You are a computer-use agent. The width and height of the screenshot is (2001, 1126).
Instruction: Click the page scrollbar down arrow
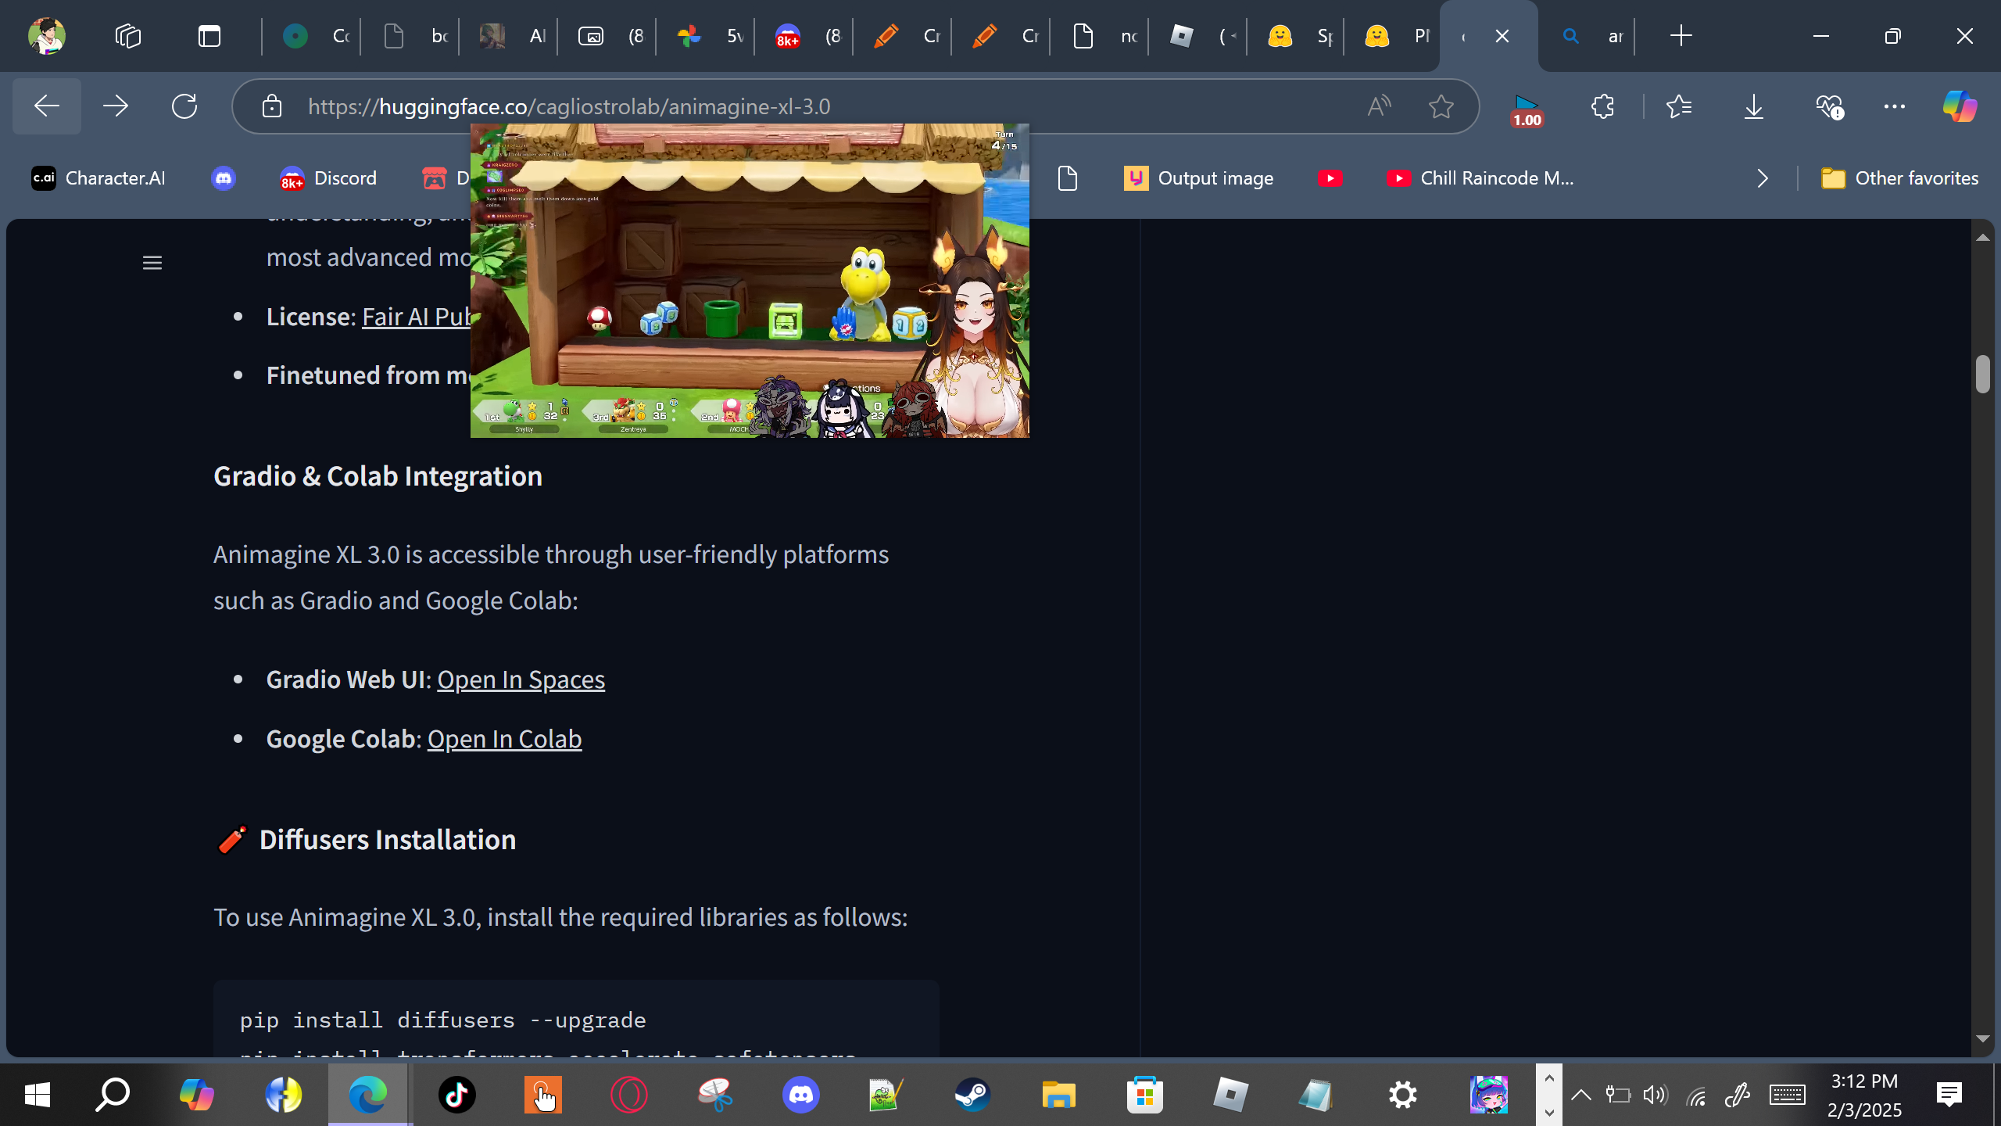click(x=1982, y=1038)
